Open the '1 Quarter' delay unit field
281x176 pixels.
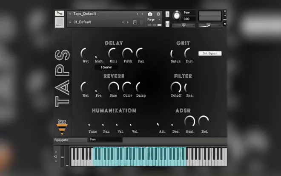[x=106, y=67]
